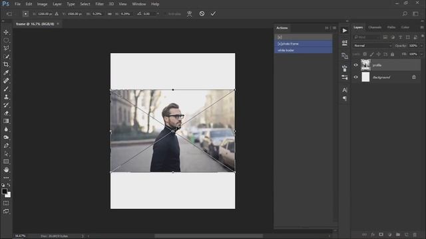Viewport: 426px width, 239px height.
Task: Select the Path Selection tool
Action: [x=6, y=153]
